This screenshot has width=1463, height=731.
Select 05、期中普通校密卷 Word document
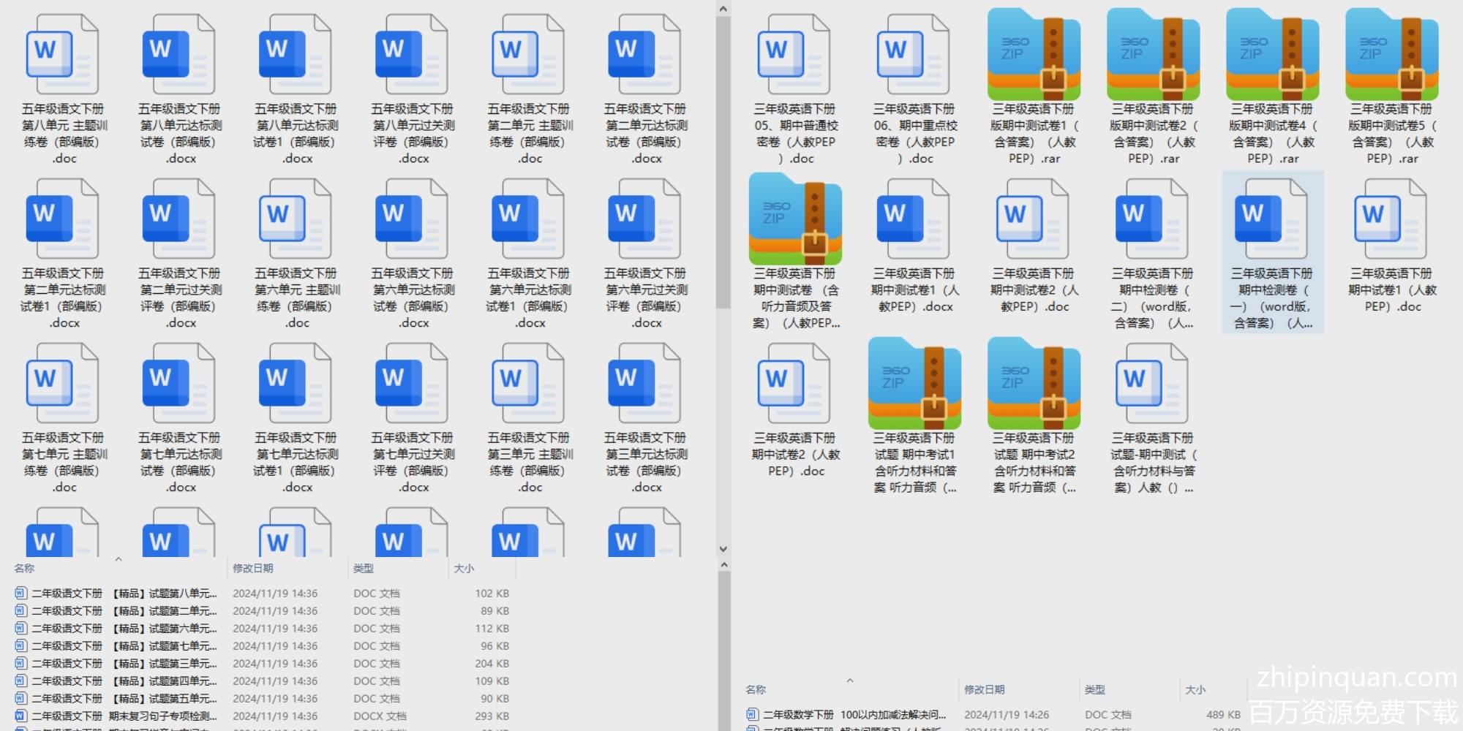794,55
